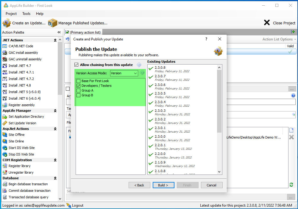The height and width of the screenshot is (209, 298).
Task: Select update 2.3.0.8 in Existing Updates
Action: [182, 69]
